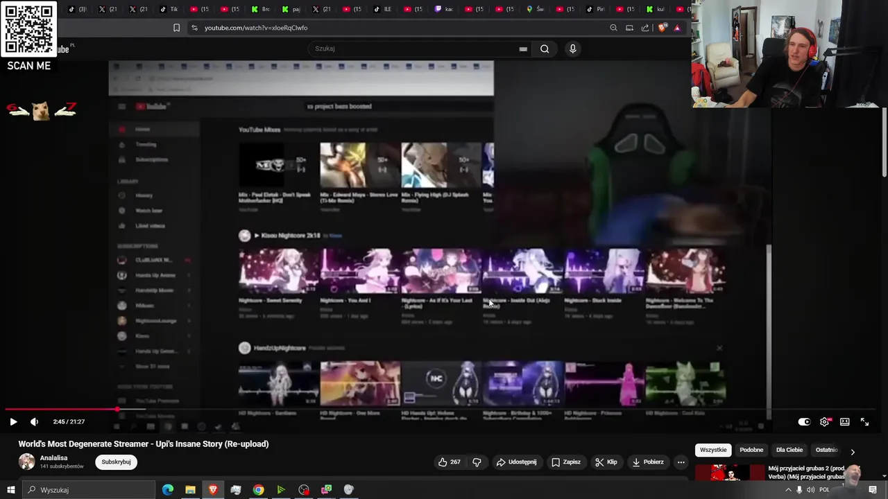Open Brave Shields lion icon
This screenshot has height=499, width=888.
coord(662,28)
